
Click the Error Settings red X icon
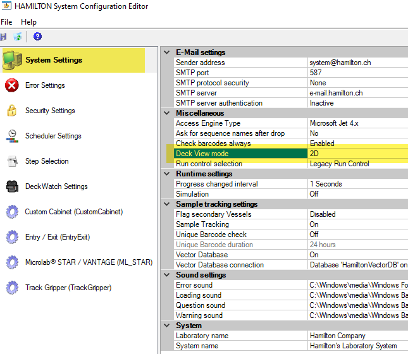(x=12, y=85)
